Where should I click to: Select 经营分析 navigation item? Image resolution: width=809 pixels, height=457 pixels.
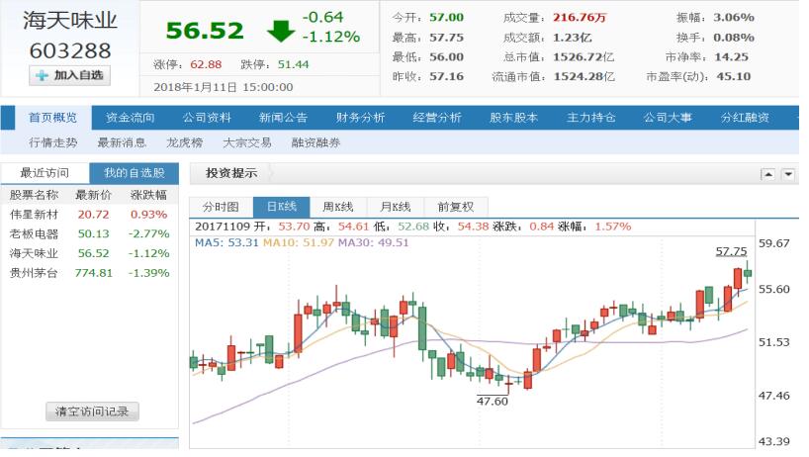tap(437, 118)
